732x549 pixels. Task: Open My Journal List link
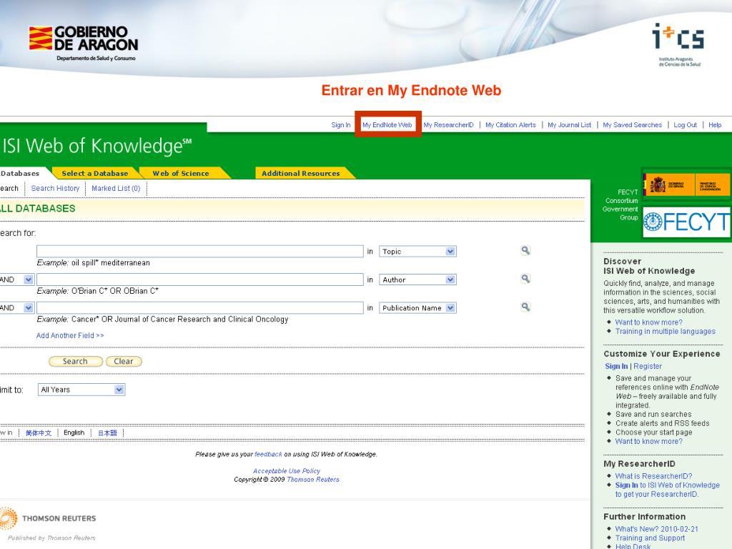[x=570, y=124]
